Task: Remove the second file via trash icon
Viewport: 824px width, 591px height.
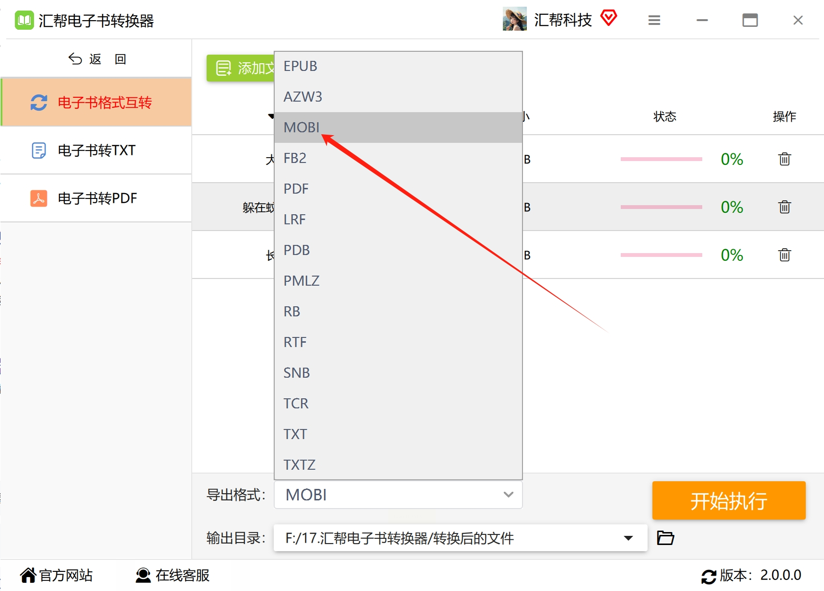Action: click(784, 207)
